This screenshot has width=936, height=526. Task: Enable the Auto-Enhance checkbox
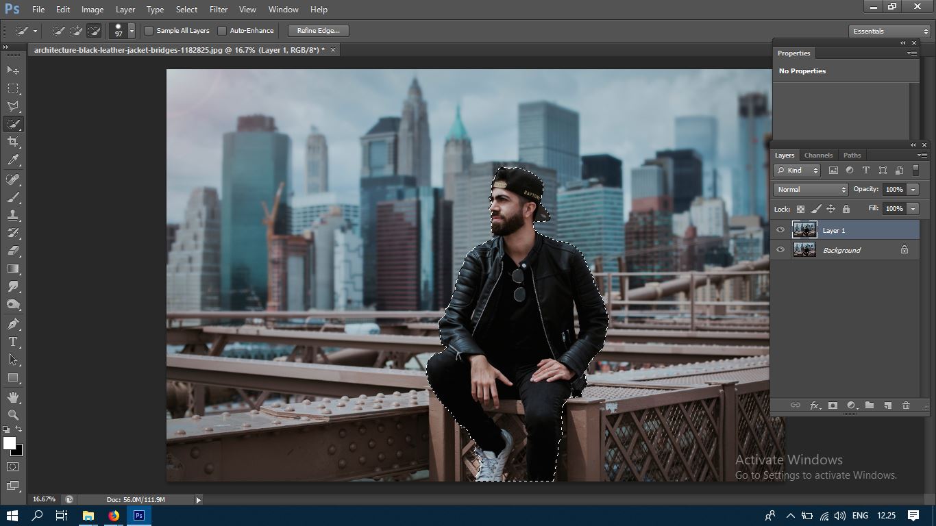(222, 31)
